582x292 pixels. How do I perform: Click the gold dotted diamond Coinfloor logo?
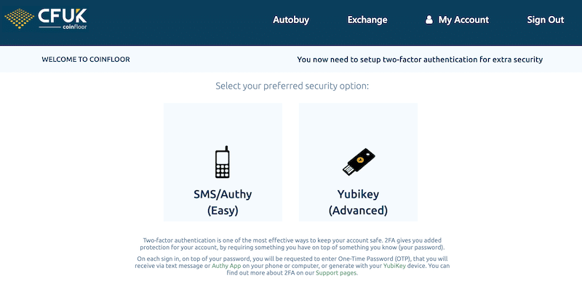[20, 18]
